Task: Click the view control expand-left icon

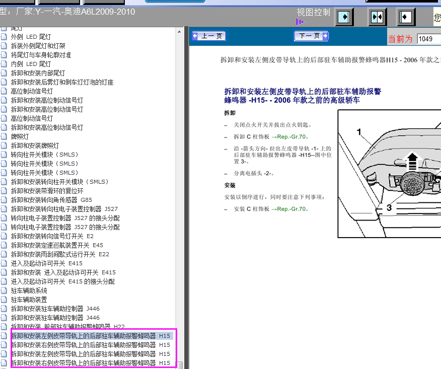Action: coord(406,17)
